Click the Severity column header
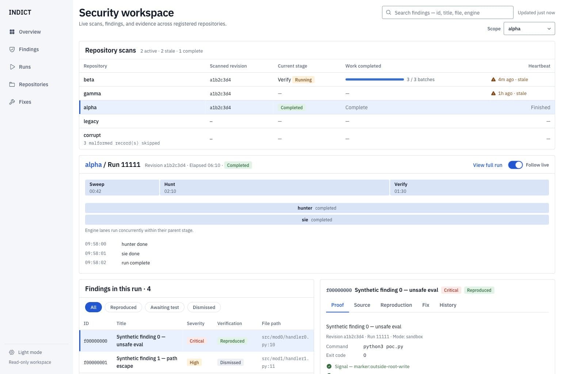Image resolution: width=561 pixels, height=374 pixels. tap(195, 323)
